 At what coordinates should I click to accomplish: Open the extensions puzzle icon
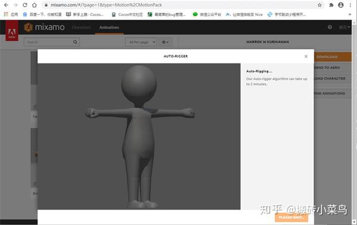pos(331,5)
